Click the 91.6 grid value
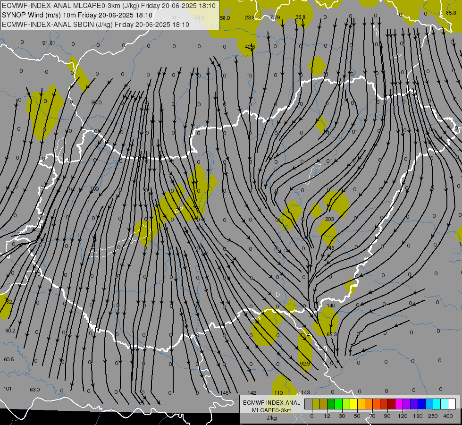Viewport: 462px width, 425px height. click(x=48, y=43)
